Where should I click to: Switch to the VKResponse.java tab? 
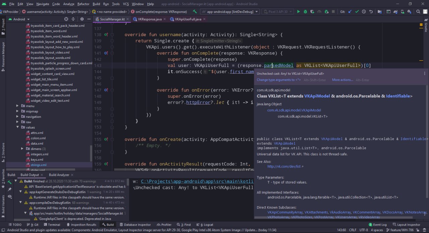(x=149, y=19)
